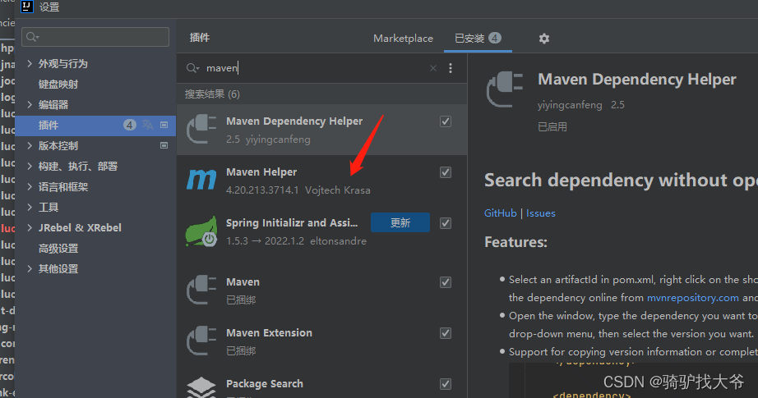This screenshot has width=758, height=398.
Task: Click the Spring Initializr green leaf icon
Action: point(201,231)
